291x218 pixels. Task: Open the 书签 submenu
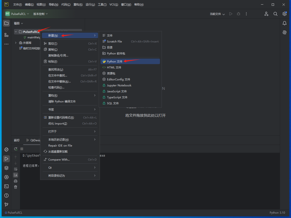[70, 109]
